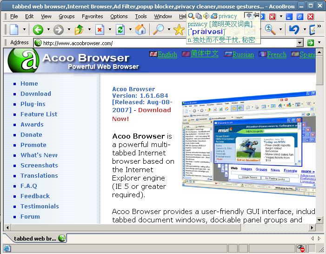Click the Undo arrow icon in toolbar
The width and height of the screenshot is (326, 254).
click(x=294, y=30)
